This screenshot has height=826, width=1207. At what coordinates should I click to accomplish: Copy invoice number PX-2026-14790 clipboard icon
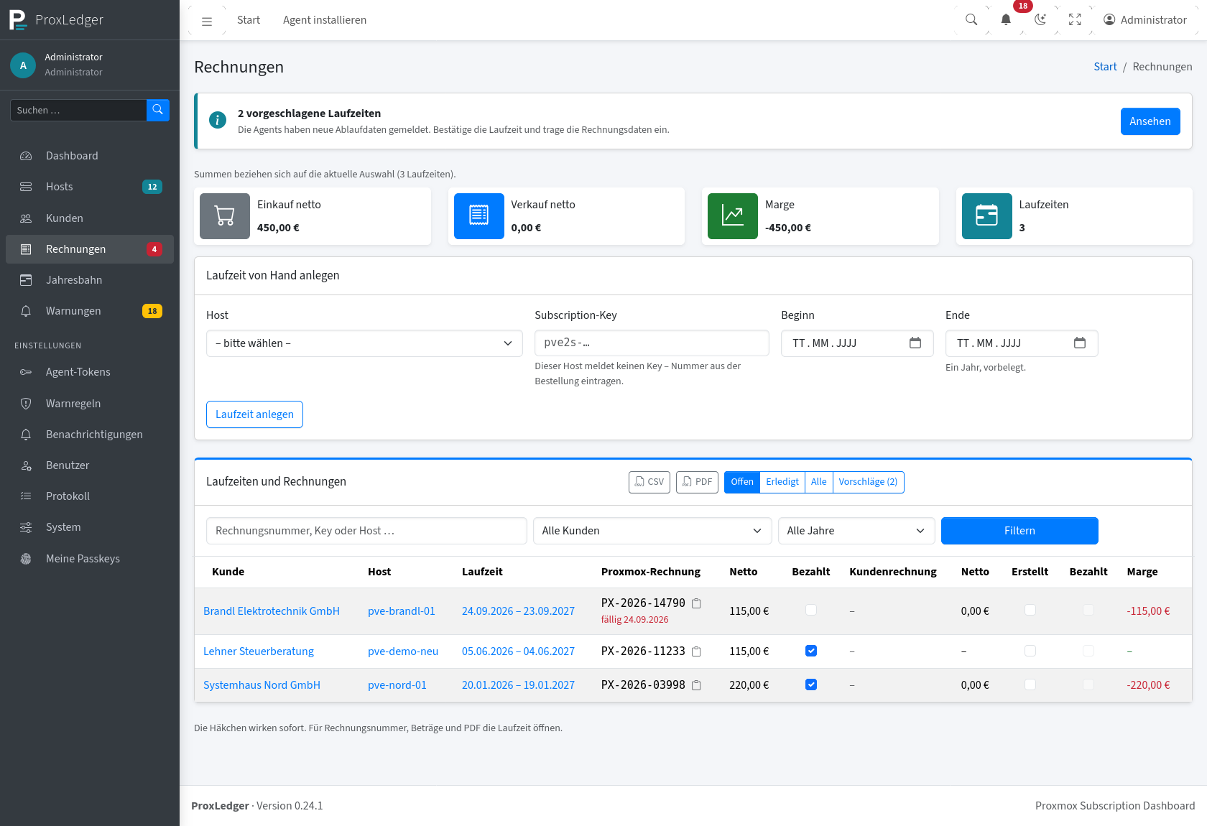coord(696,603)
